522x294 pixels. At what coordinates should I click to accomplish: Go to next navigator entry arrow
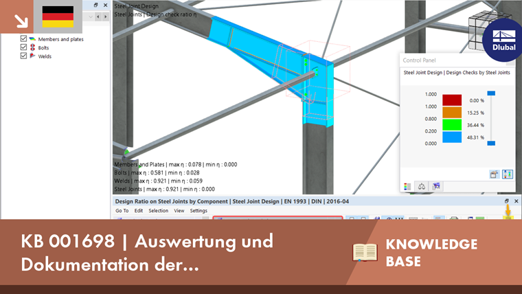106,16
